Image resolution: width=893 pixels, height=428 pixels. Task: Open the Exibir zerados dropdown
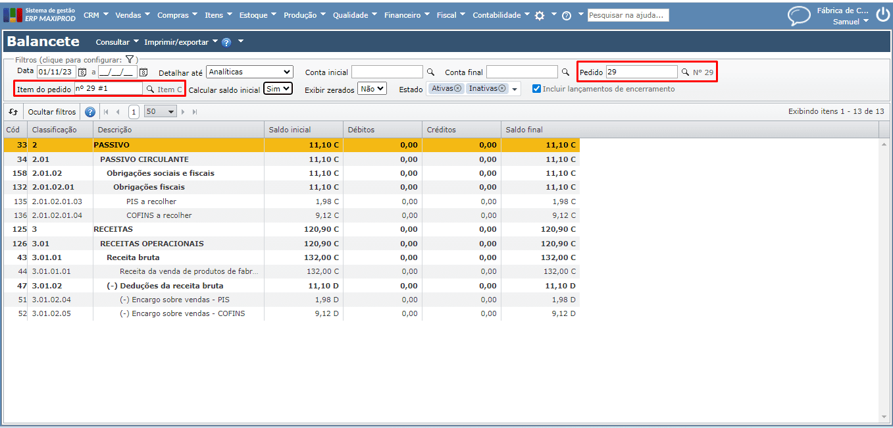click(x=372, y=89)
